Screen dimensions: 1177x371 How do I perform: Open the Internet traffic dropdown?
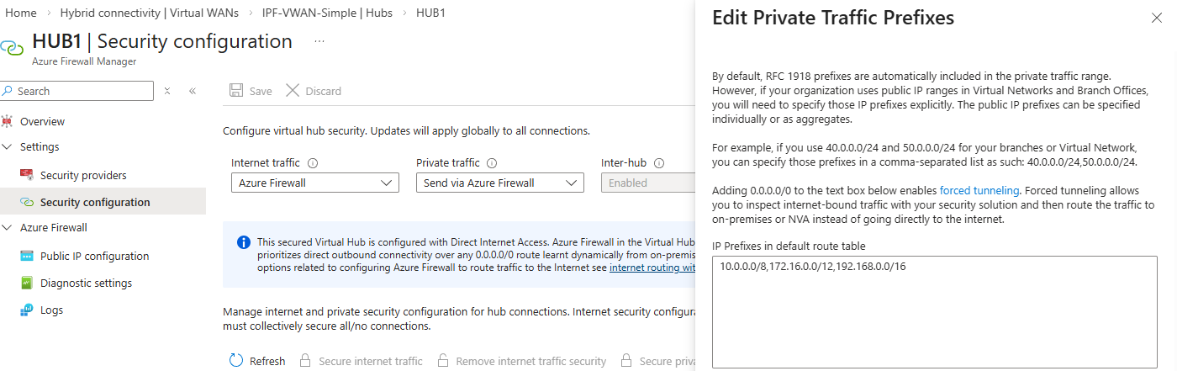314,183
